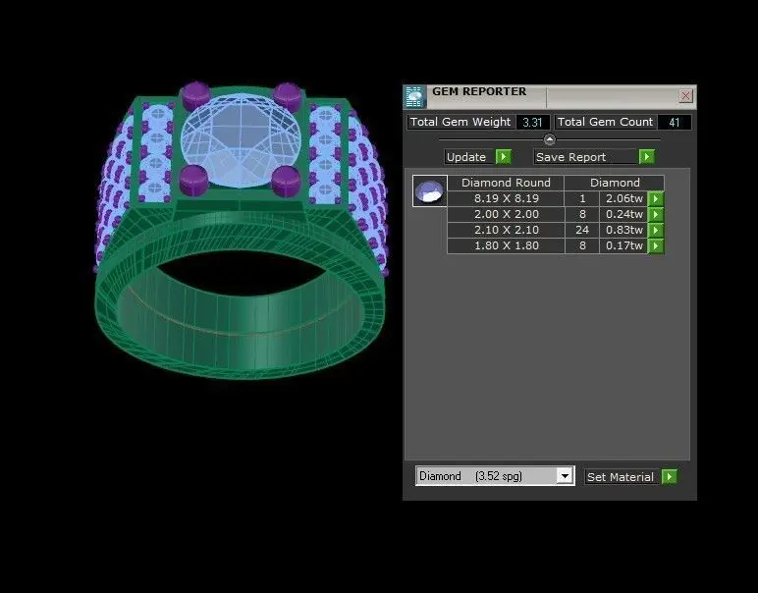The width and height of the screenshot is (758, 593).
Task: Select the bottom-left purple prong of center stone
Action: point(193,181)
